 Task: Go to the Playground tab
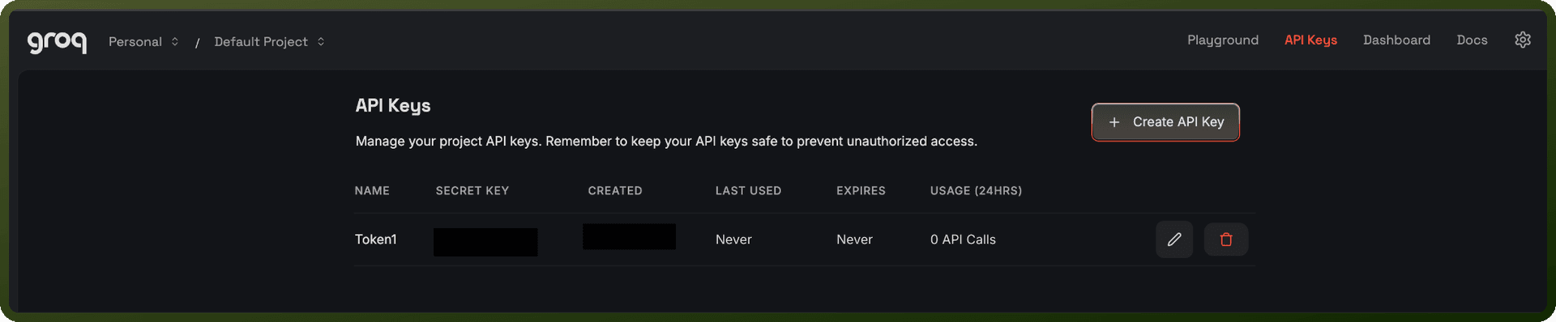click(x=1223, y=40)
